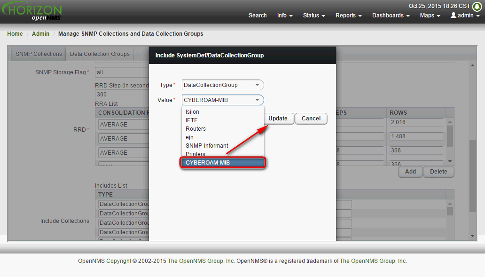This screenshot has height=277, width=485.
Task: Click the Includes List scroll up arrow
Action: click(x=450, y=204)
